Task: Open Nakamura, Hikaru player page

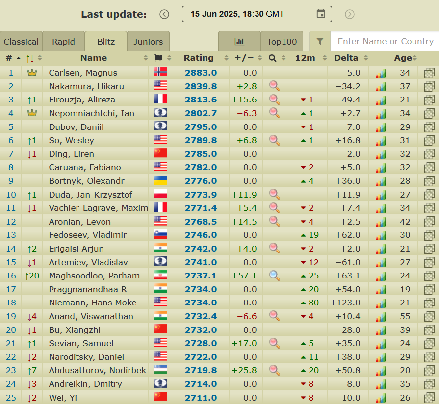Action: click(86, 86)
